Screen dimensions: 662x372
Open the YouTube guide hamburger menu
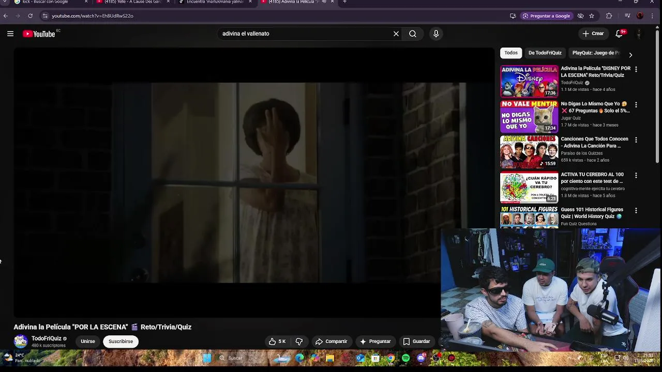pos(10,34)
